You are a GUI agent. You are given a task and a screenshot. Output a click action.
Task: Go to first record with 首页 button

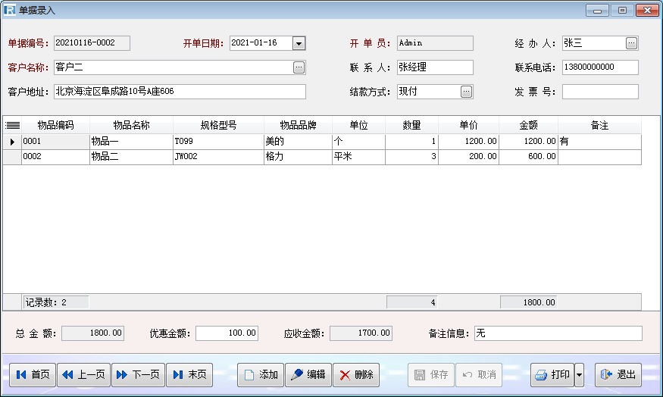[x=33, y=375]
